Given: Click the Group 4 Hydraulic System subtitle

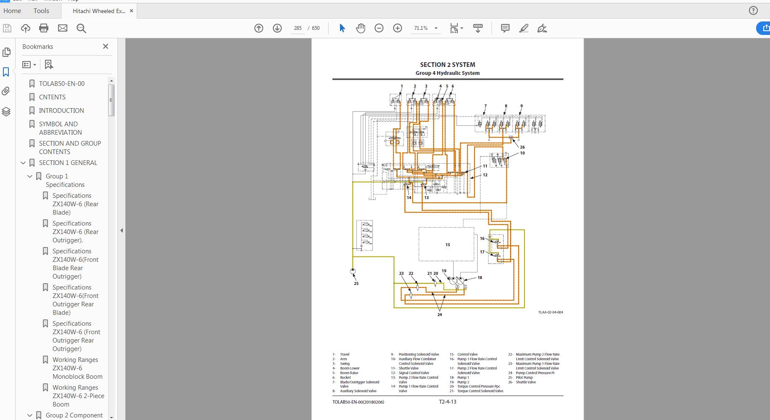Looking at the screenshot, I should (x=448, y=73).
